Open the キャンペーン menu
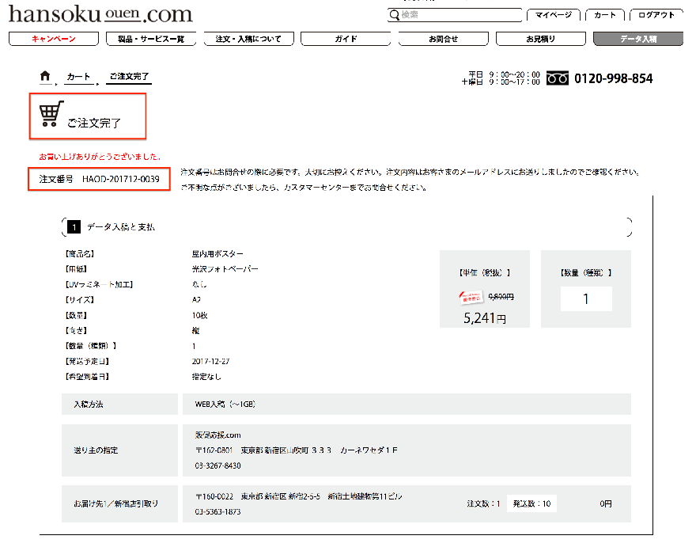 tap(54, 39)
